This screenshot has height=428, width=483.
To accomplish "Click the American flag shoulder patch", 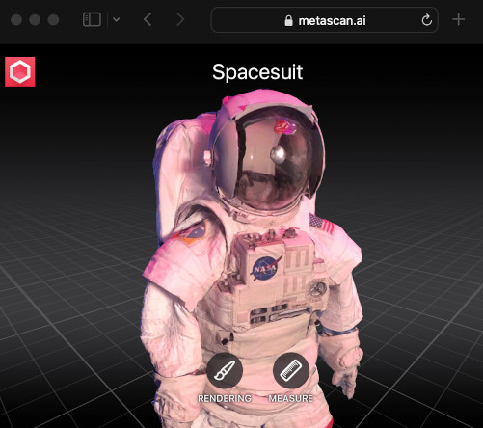I will (321, 224).
